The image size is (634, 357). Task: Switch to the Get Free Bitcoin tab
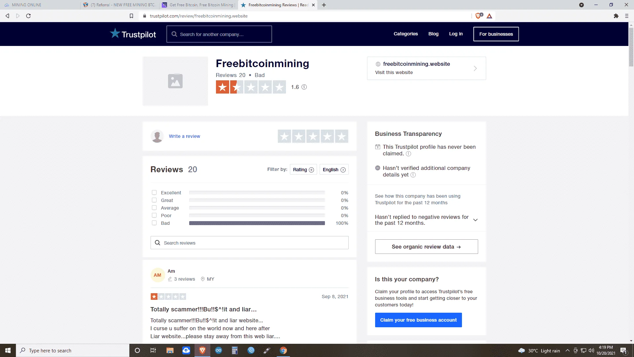click(x=198, y=5)
